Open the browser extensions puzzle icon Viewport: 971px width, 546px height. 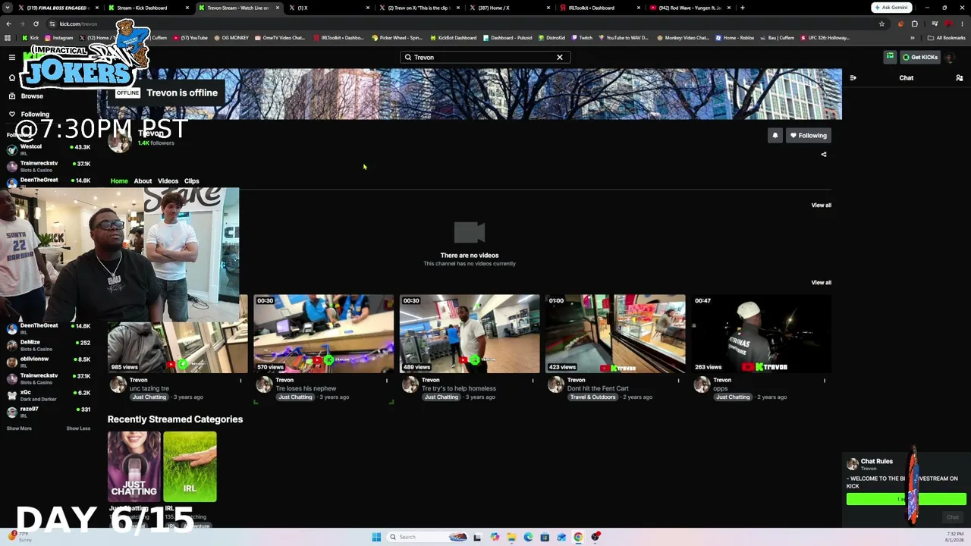pos(914,24)
